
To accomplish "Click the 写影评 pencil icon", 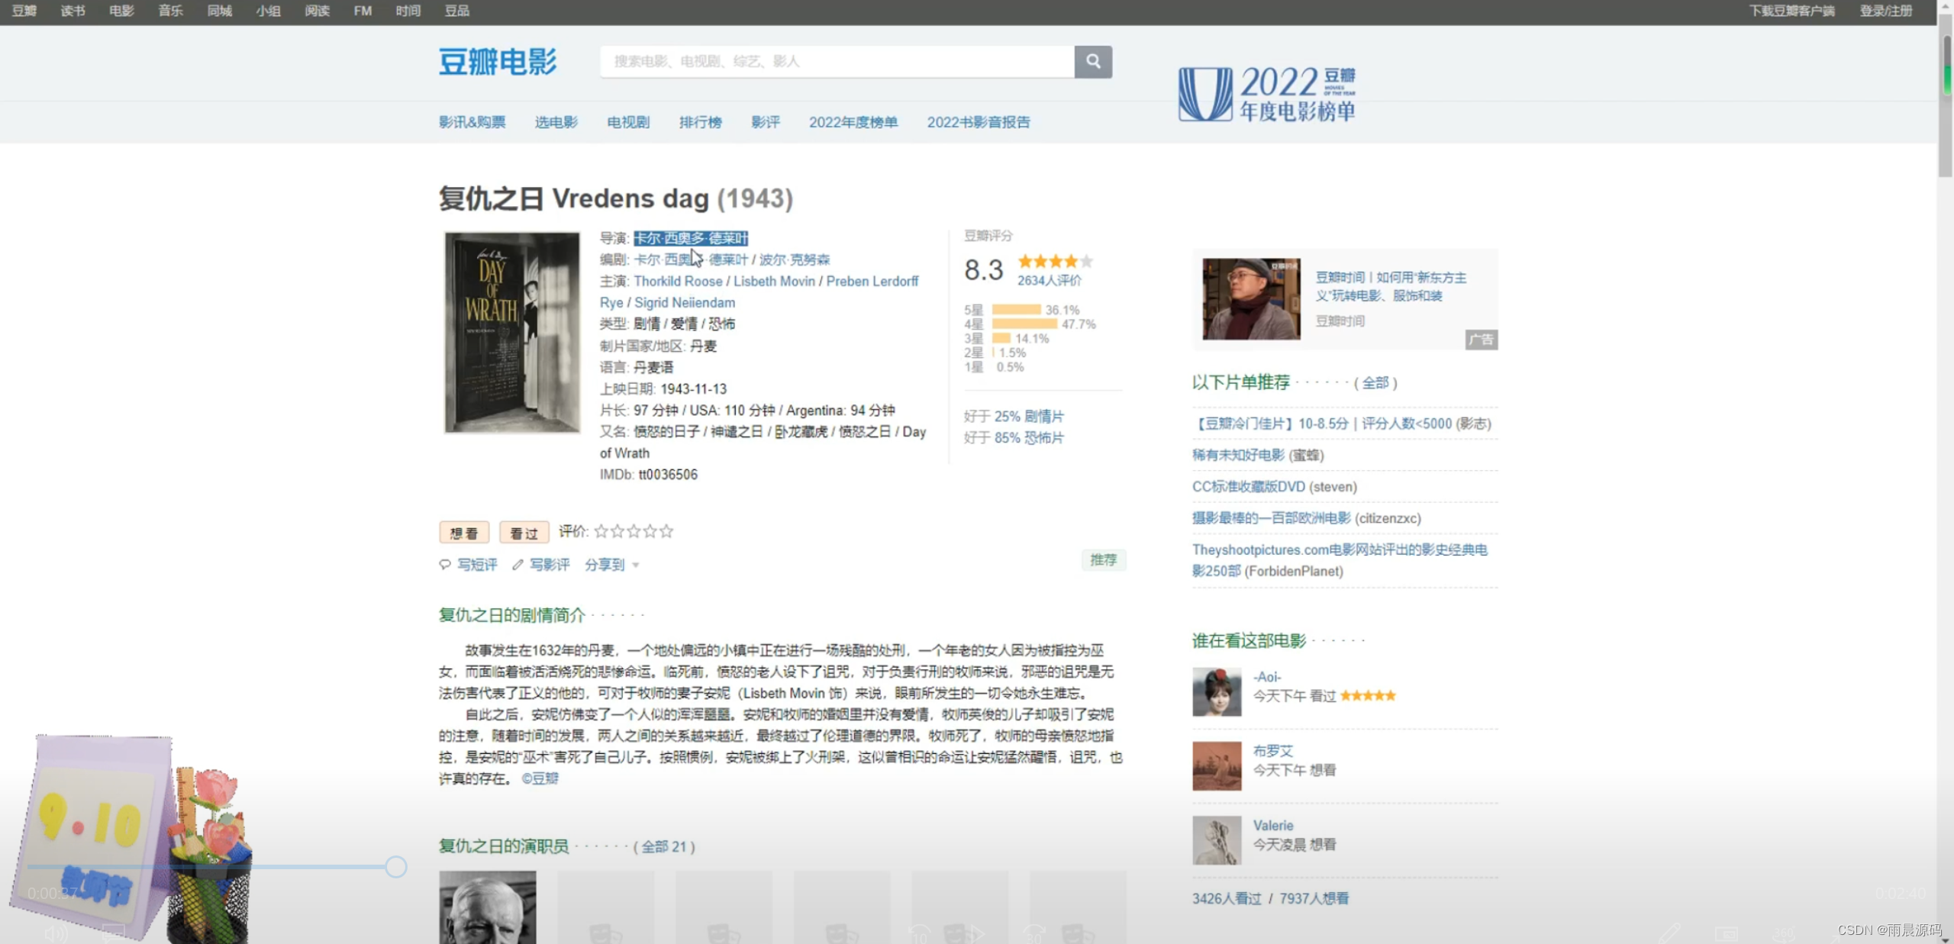I will coord(518,565).
